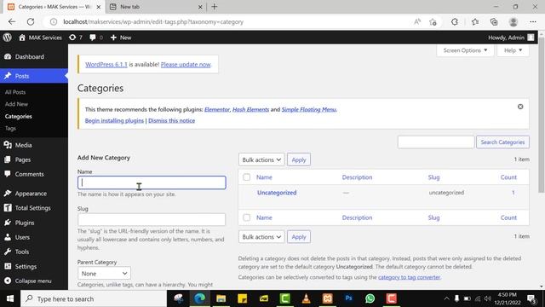Image resolution: width=545 pixels, height=307 pixels.
Task: Sort by Name column header
Action: point(264,177)
